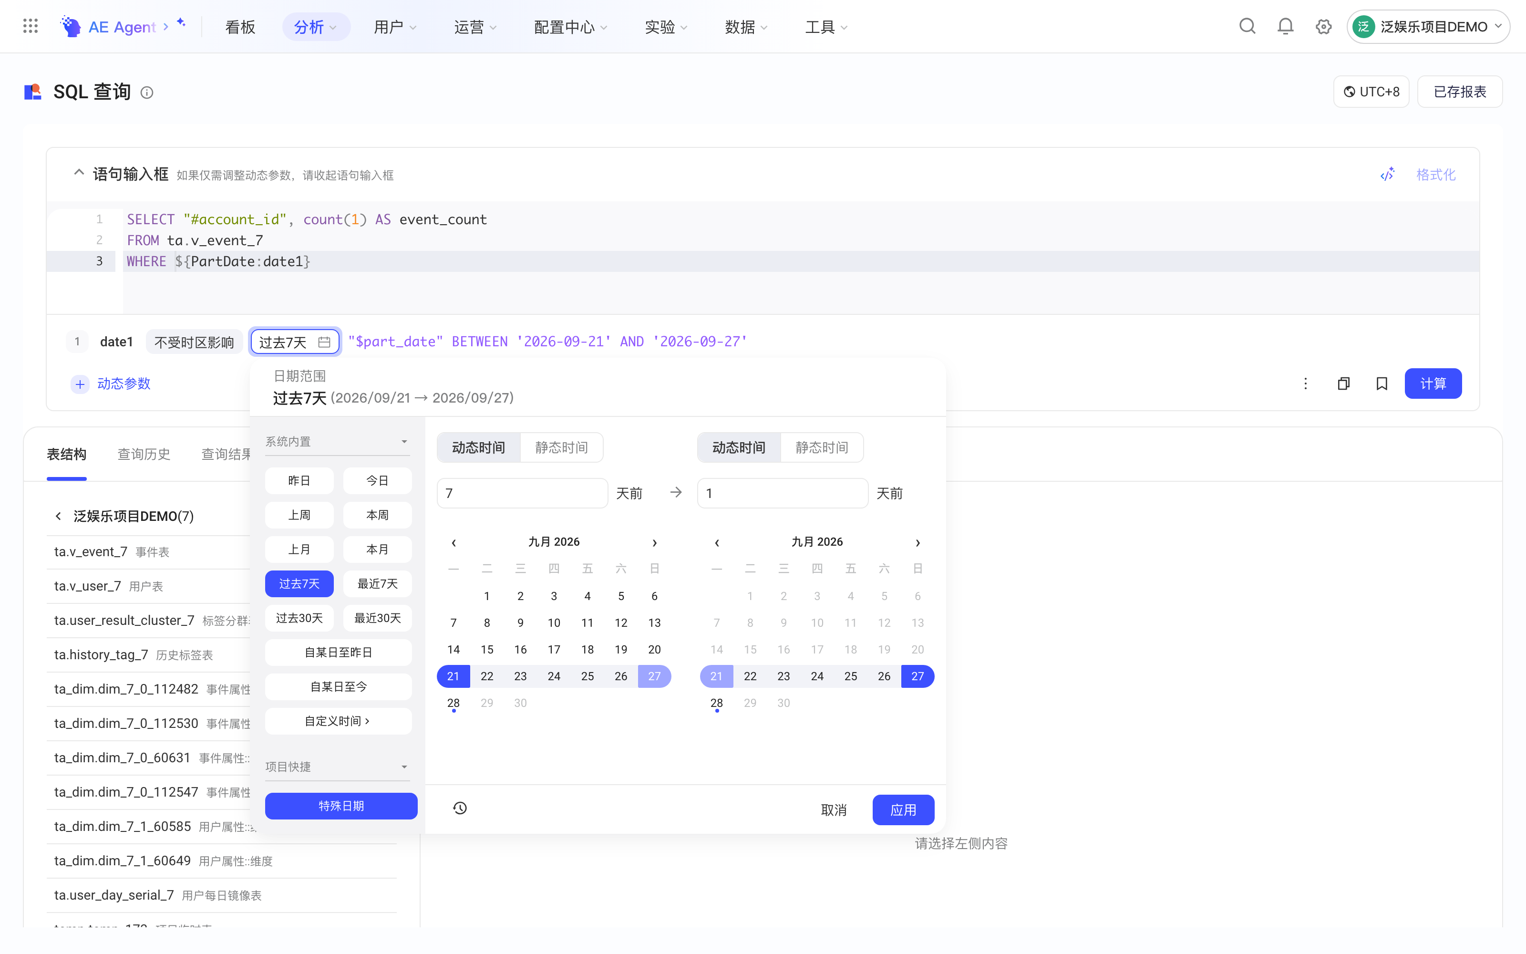Viewport: 1526px width, 954px height.
Task: Switch to the 查询历史 tab
Action: pyautogui.click(x=144, y=454)
